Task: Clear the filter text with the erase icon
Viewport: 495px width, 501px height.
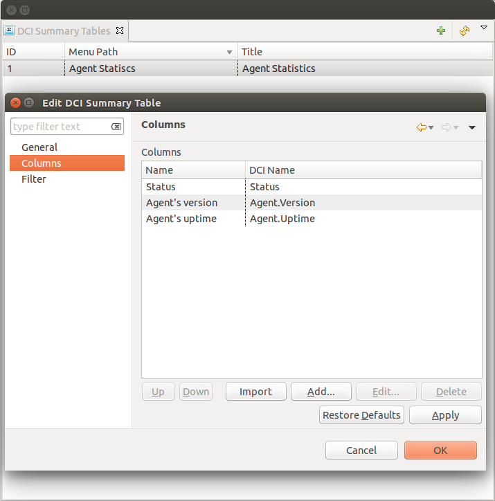Action: (x=116, y=127)
